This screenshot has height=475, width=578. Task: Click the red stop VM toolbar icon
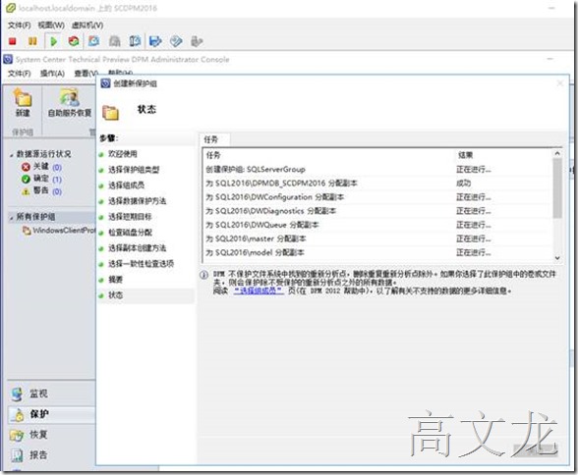point(13,41)
